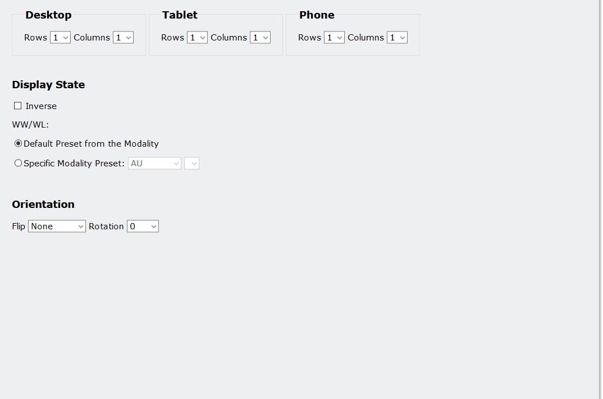The width and height of the screenshot is (603, 399).
Task: Open the Phone Columns dropdown
Action: click(397, 38)
